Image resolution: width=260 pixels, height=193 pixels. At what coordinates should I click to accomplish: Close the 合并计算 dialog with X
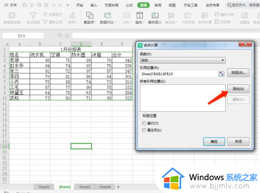pyautogui.click(x=245, y=44)
